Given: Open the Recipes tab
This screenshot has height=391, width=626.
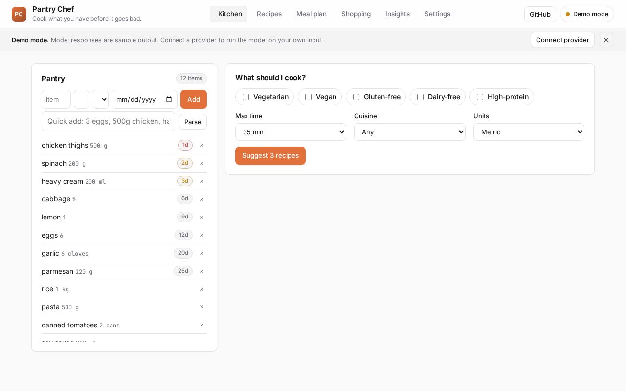Looking at the screenshot, I should coord(269,14).
